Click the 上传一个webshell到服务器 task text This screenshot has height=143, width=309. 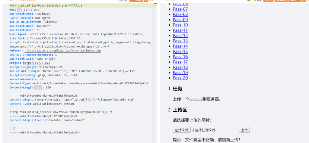(197, 99)
